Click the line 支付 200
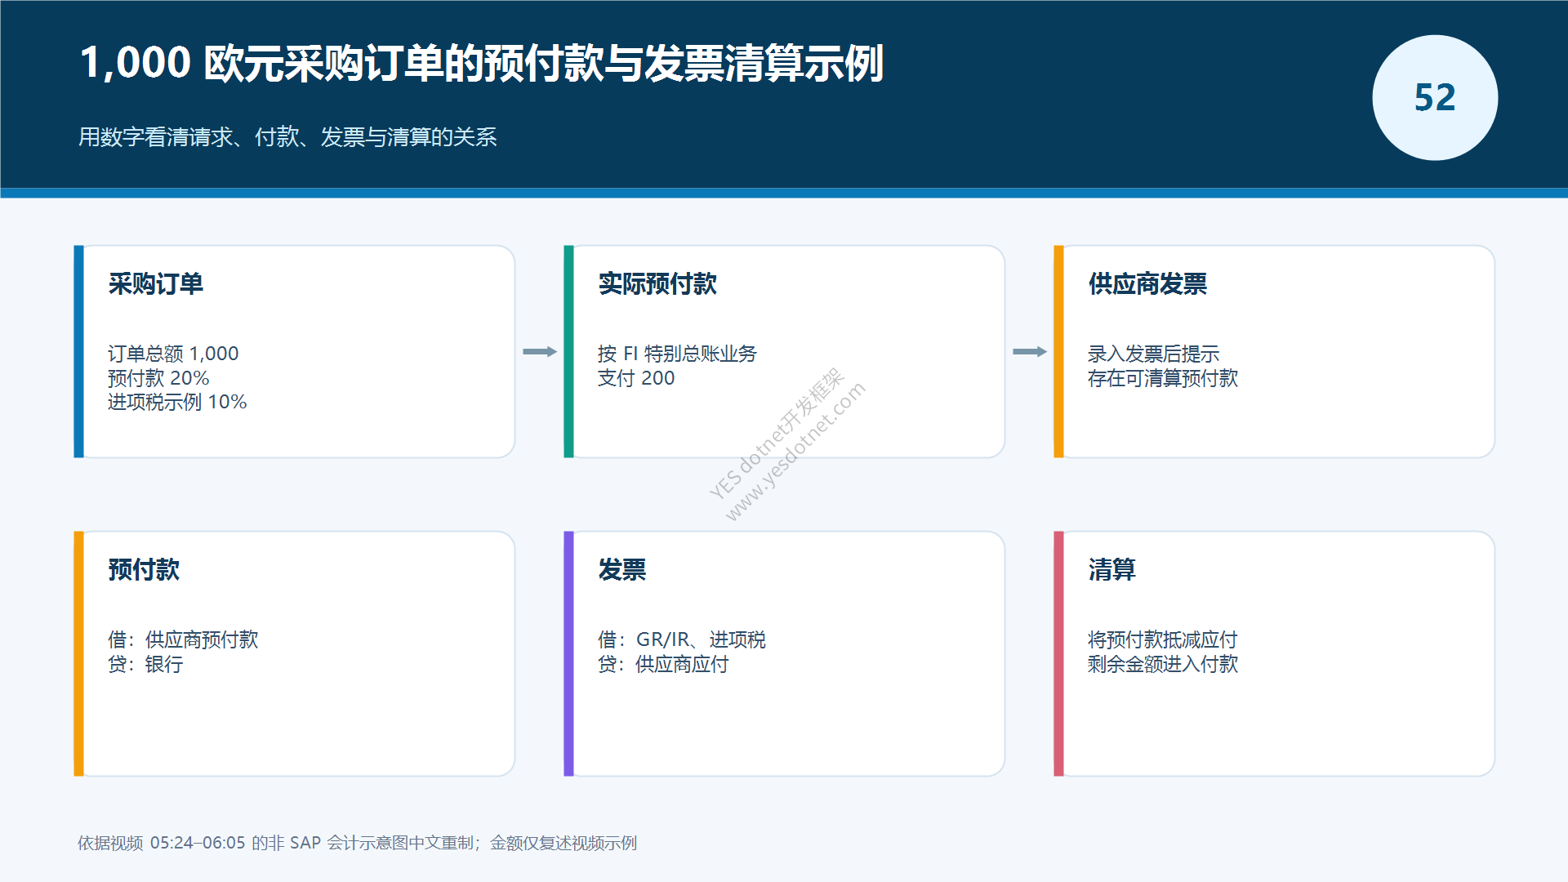This screenshot has height=882, width=1568. click(x=636, y=378)
